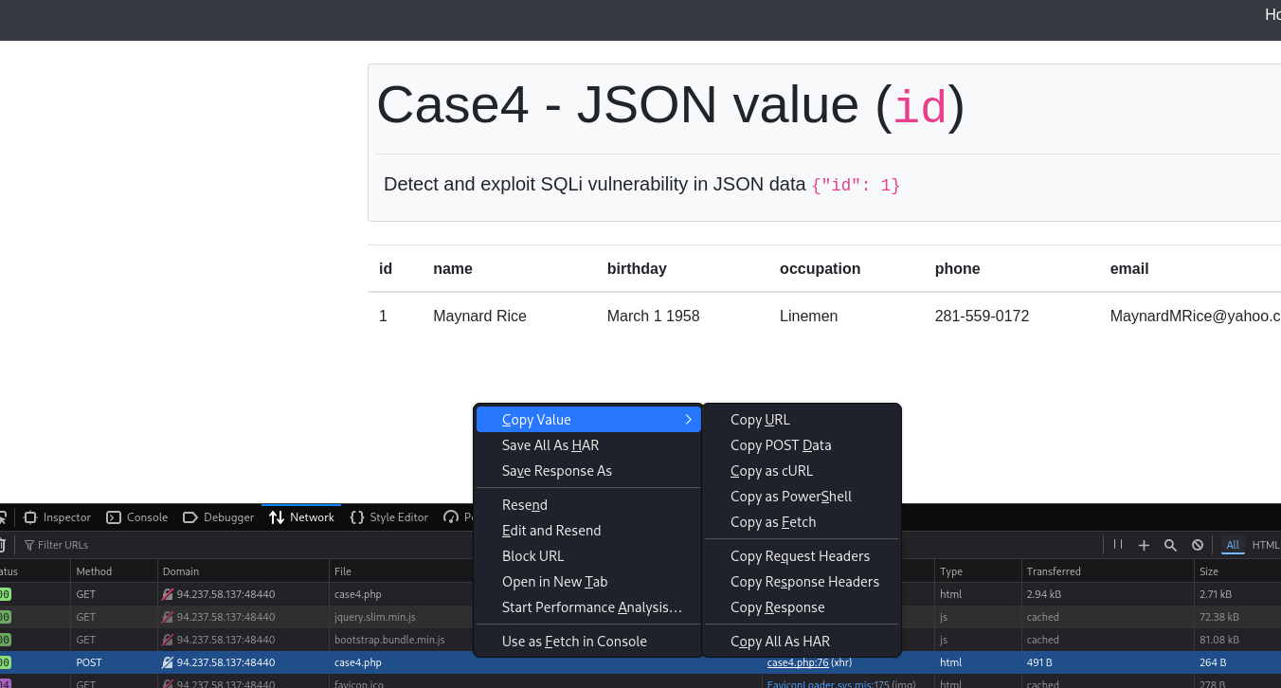Open the network search magnifier icon

[x=1170, y=545]
